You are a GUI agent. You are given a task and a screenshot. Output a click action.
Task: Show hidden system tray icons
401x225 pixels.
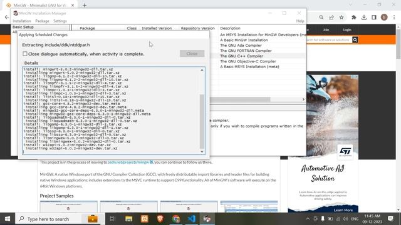point(308,219)
